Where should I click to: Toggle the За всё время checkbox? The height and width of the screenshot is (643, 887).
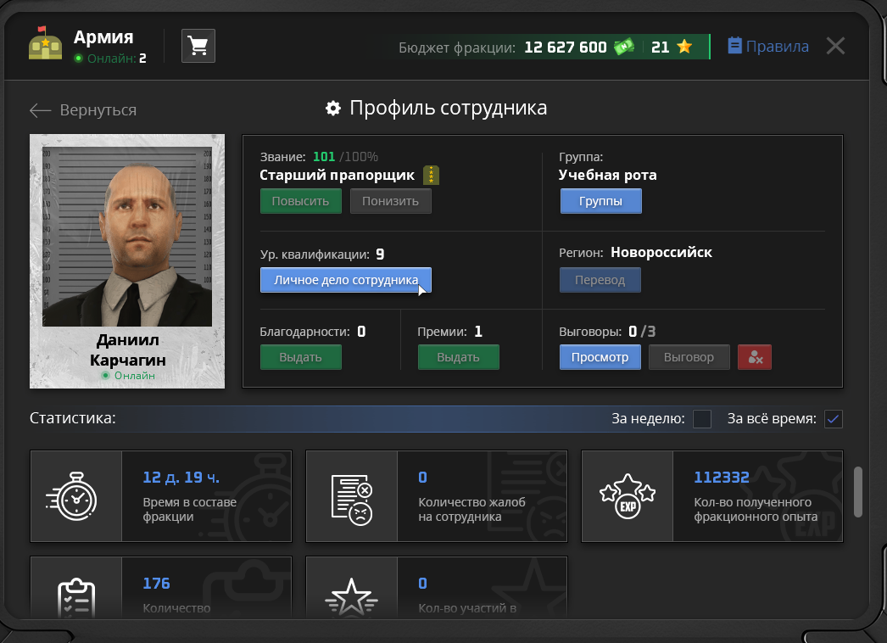point(834,419)
